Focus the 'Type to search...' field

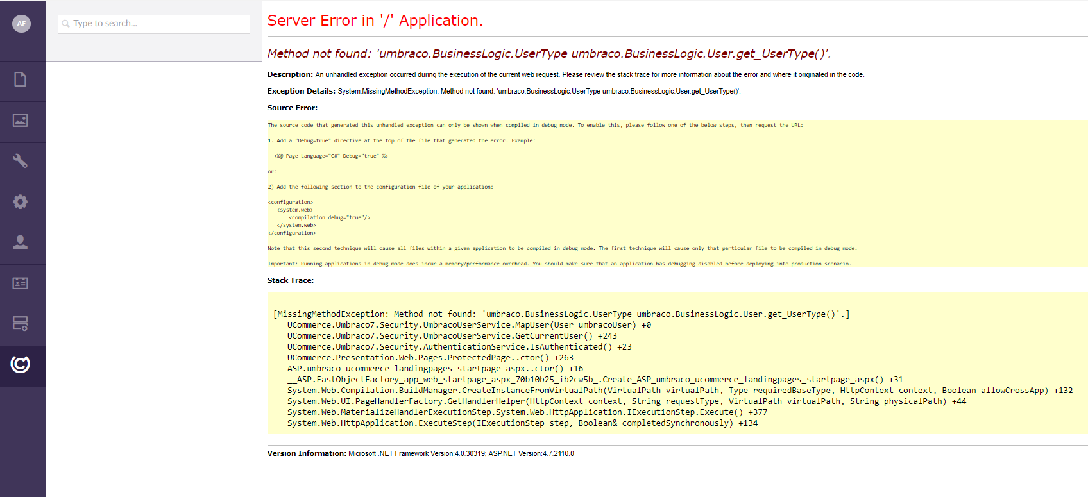click(160, 24)
